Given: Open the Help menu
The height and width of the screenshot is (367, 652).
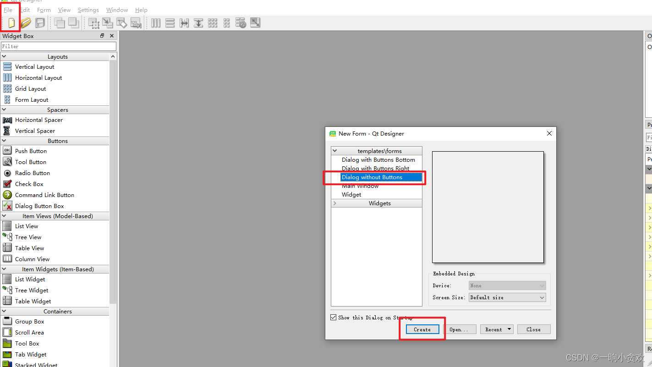Looking at the screenshot, I should (141, 10).
